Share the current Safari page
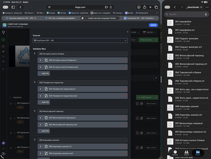 pos(144,7)
